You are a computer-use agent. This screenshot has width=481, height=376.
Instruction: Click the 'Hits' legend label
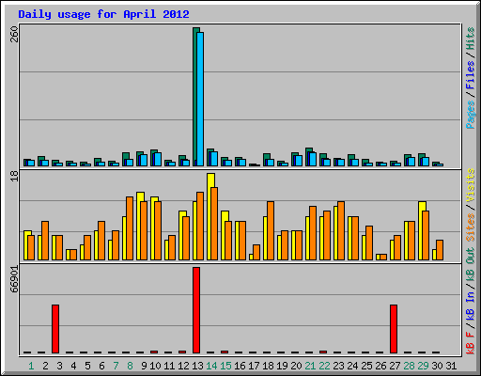(x=470, y=39)
